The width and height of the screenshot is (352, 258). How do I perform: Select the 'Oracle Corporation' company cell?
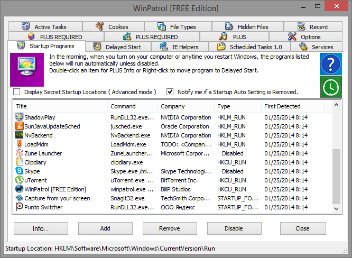click(x=185, y=126)
